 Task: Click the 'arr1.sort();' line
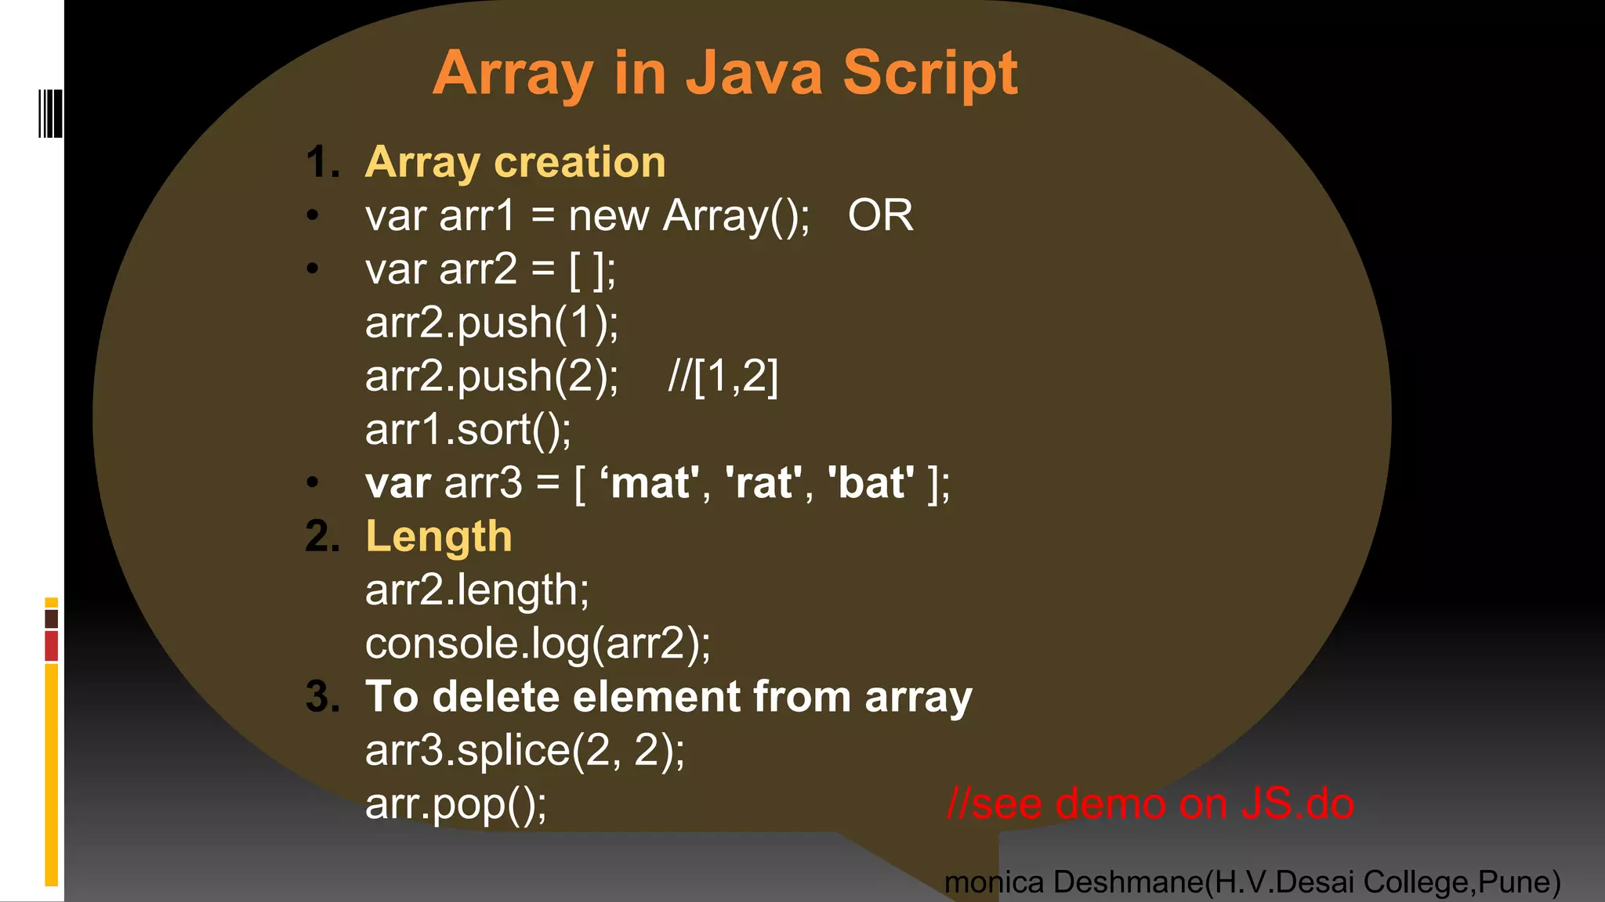coord(468,430)
